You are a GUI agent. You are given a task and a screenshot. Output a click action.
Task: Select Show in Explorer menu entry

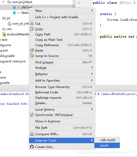pos(62,121)
